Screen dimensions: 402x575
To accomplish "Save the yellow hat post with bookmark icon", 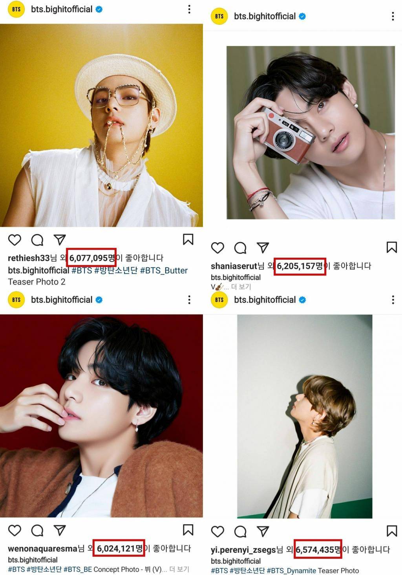I will (188, 239).
